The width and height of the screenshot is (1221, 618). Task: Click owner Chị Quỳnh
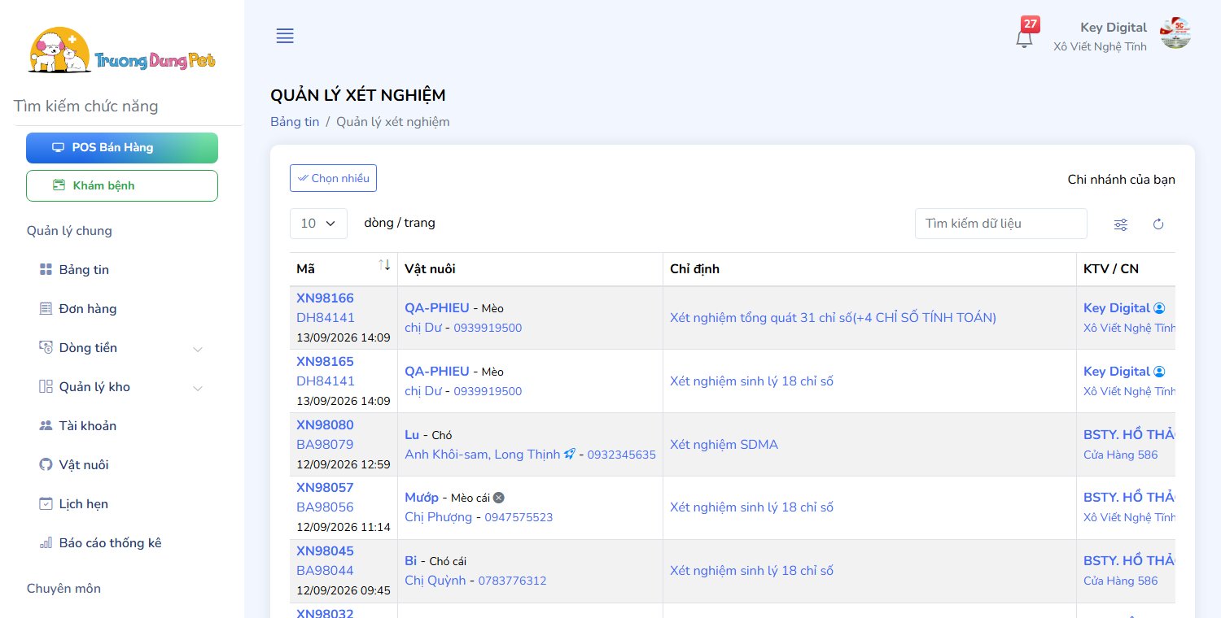point(435,581)
